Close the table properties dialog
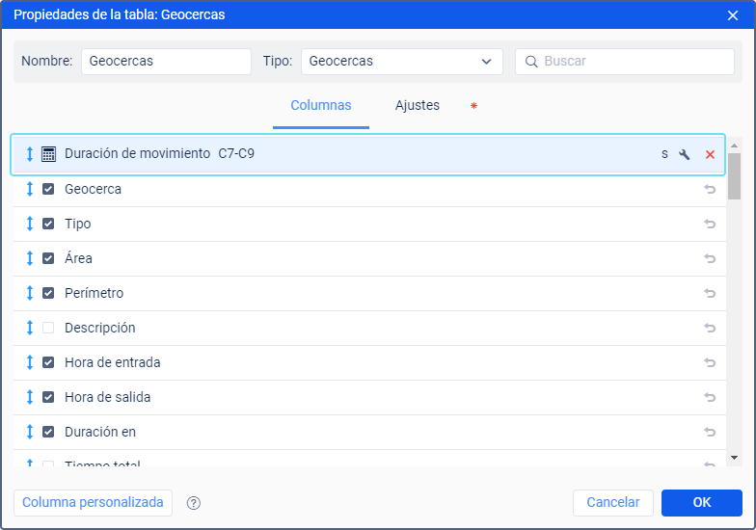 pyautogui.click(x=733, y=15)
